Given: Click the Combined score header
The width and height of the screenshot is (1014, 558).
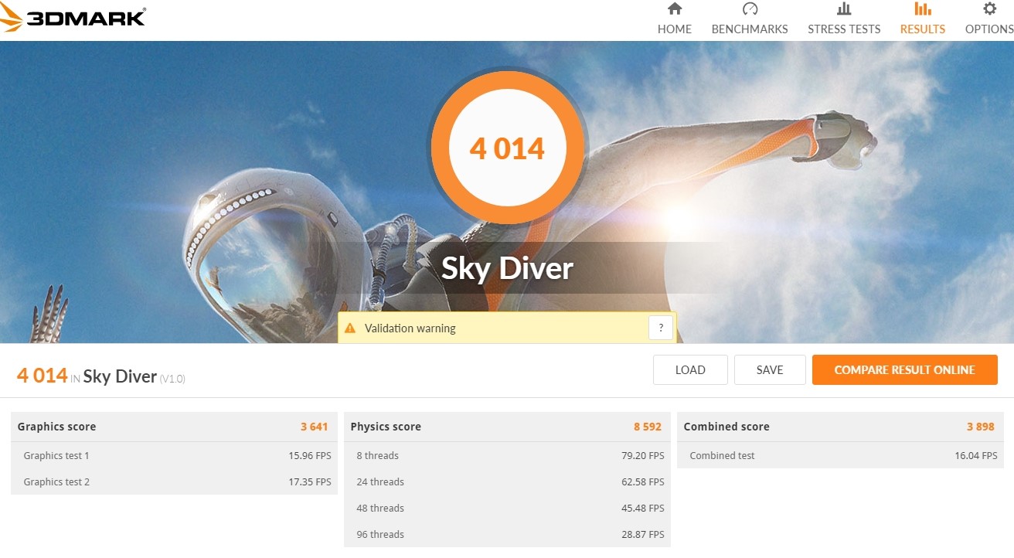Looking at the screenshot, I should click(x=840, y=427).
